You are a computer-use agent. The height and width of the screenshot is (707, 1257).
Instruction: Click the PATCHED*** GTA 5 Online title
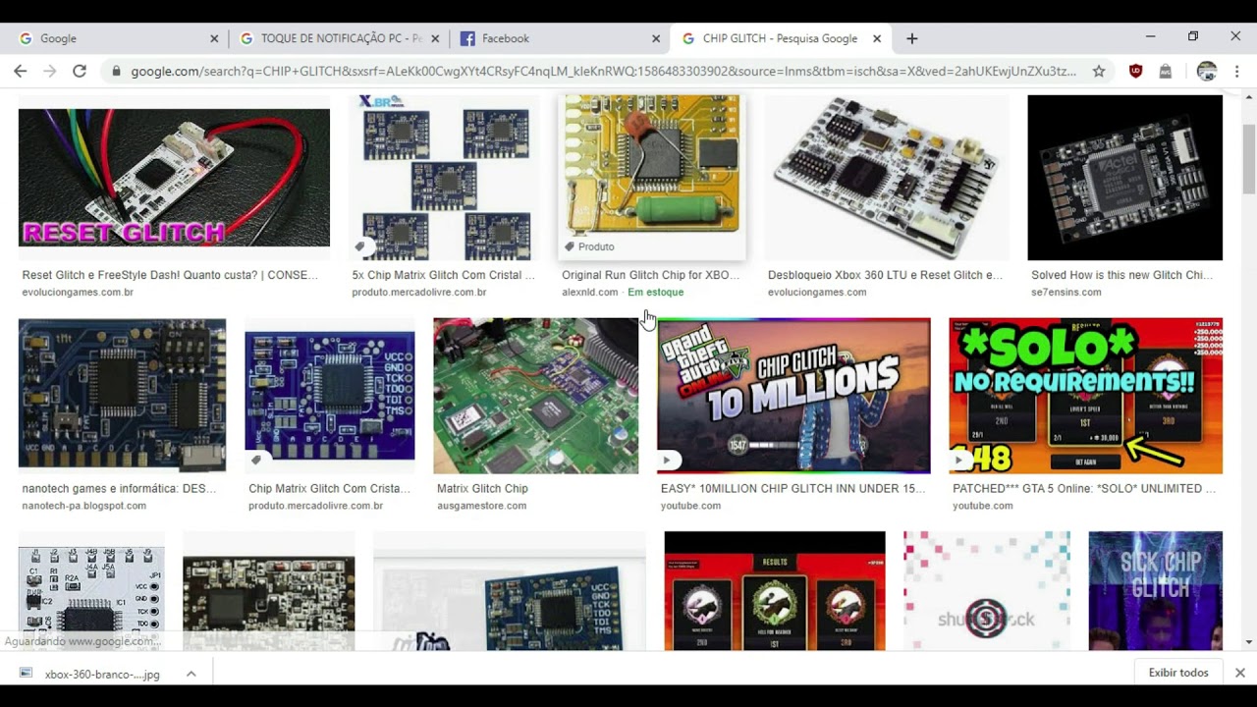(1084, 488)
